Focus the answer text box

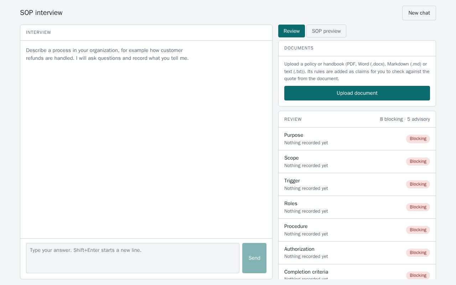[133, 258]
